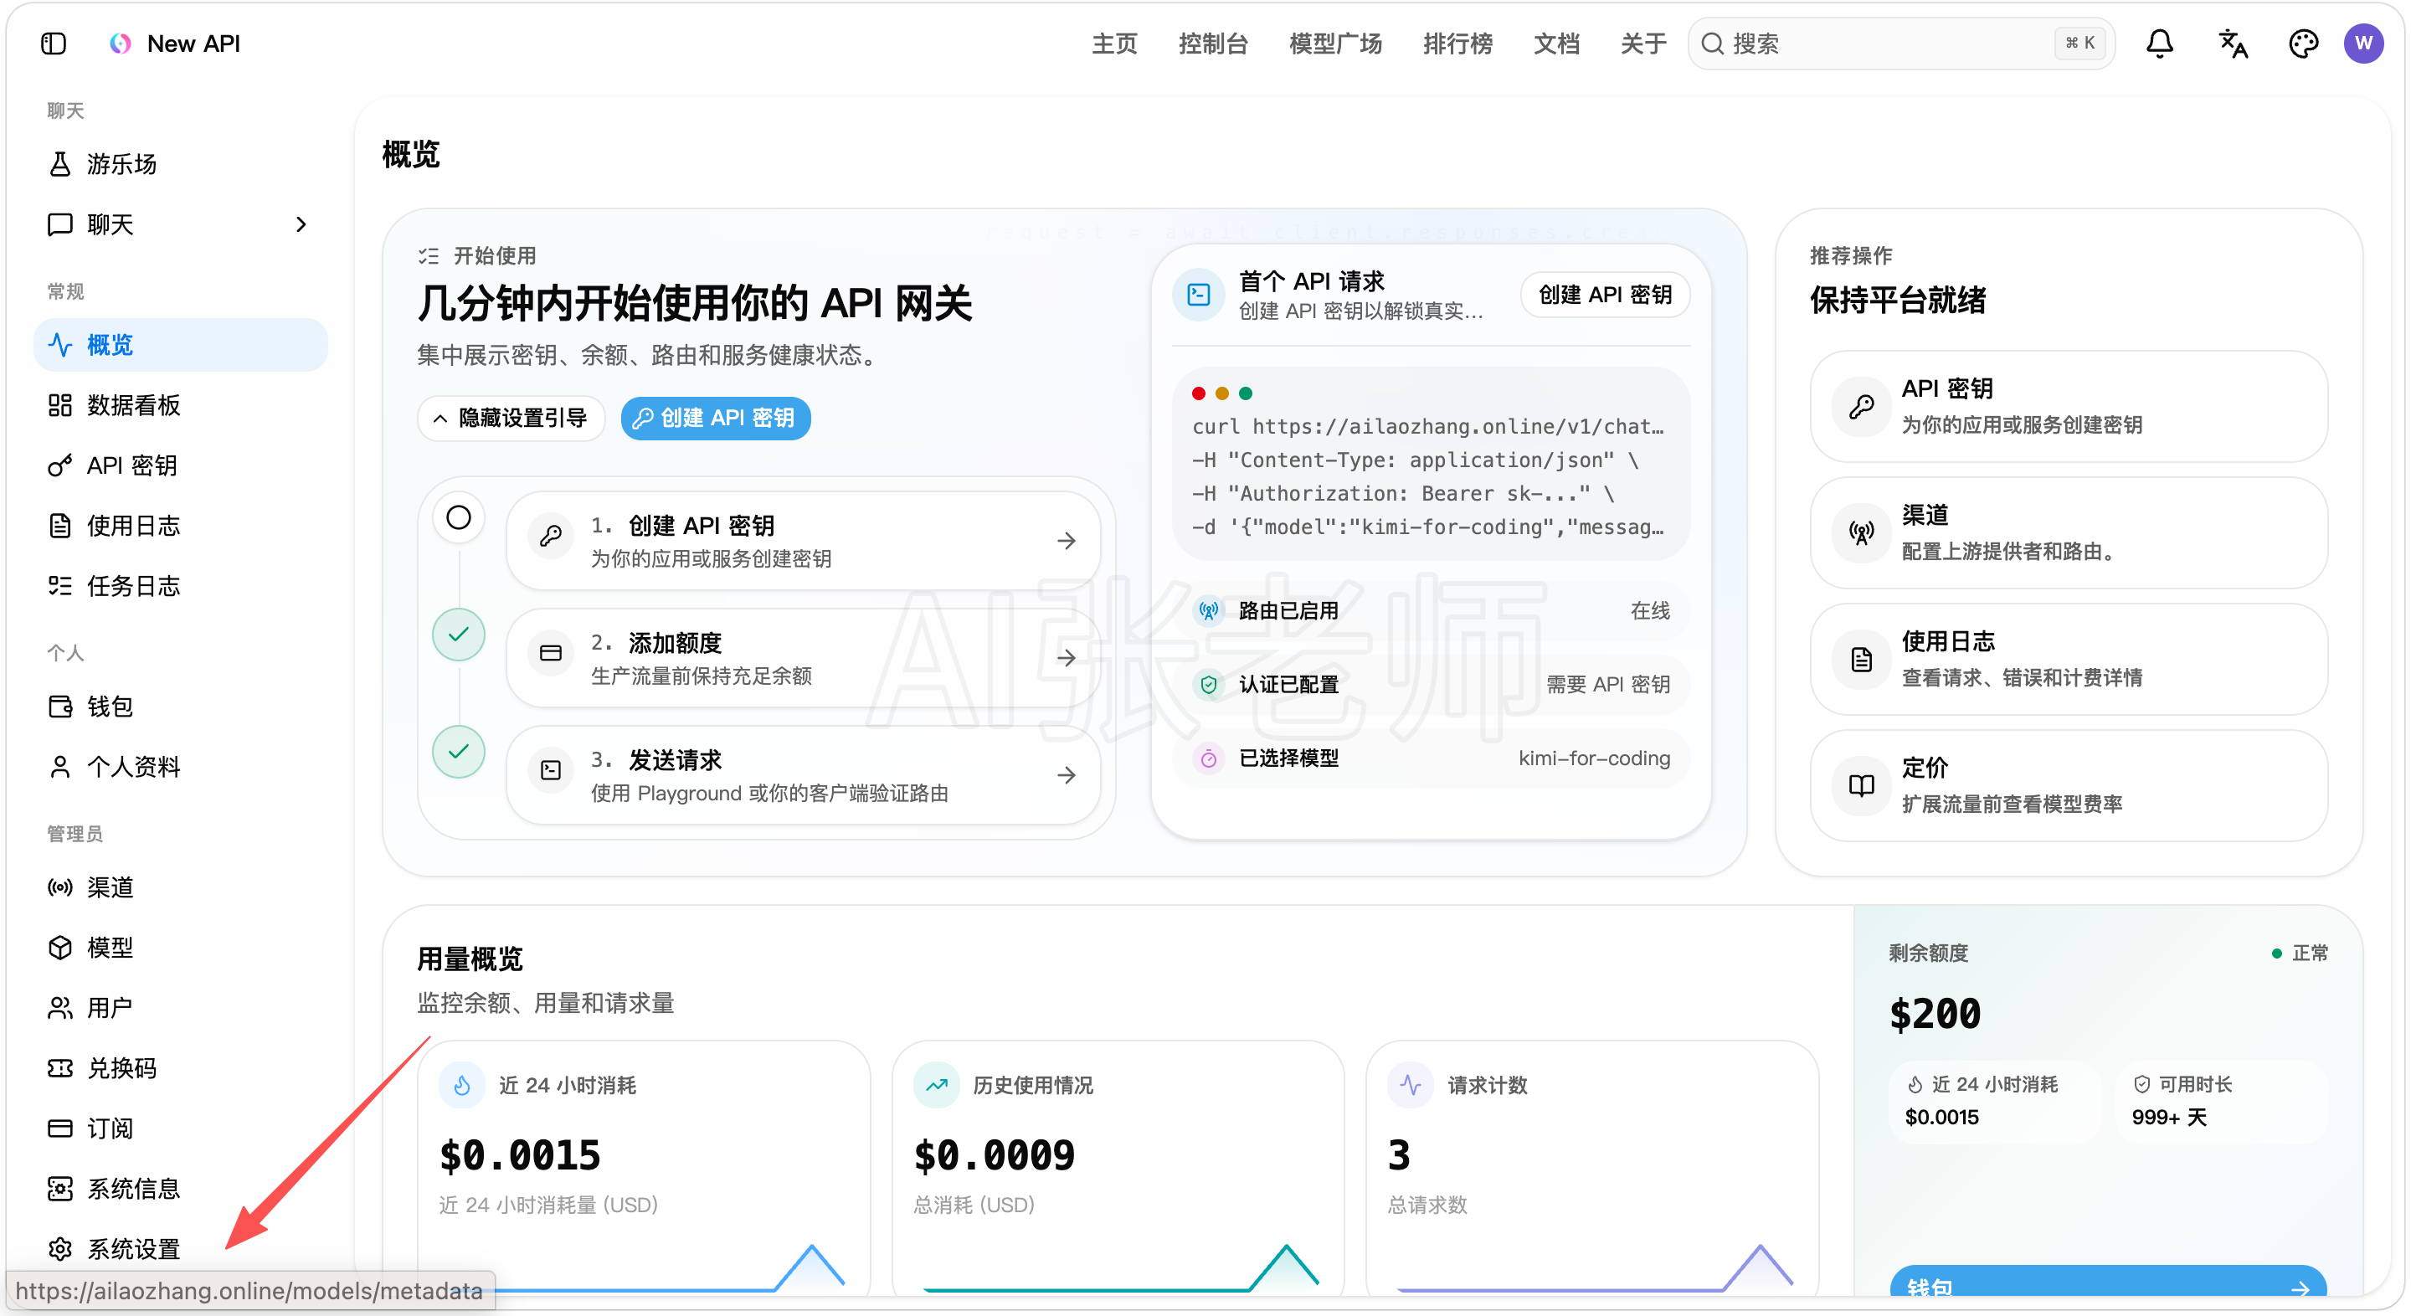Select 概览 in the sidebar

click(x=181, y=344)
